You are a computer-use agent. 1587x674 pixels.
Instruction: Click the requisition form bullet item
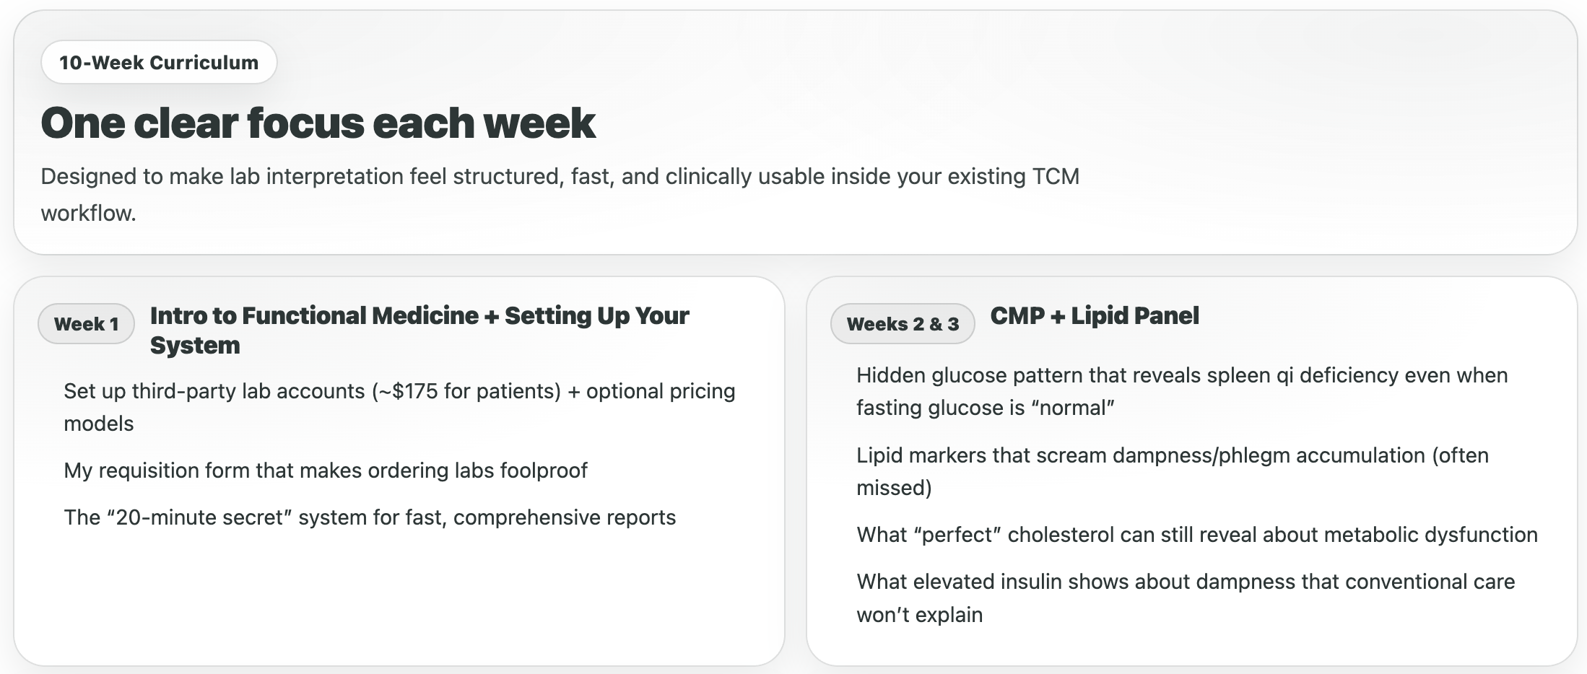pos(326,471)
